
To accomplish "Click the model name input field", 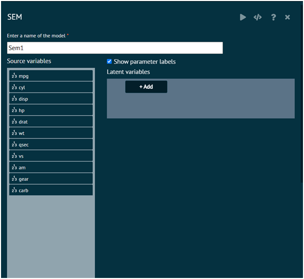I will coord(115,48).
